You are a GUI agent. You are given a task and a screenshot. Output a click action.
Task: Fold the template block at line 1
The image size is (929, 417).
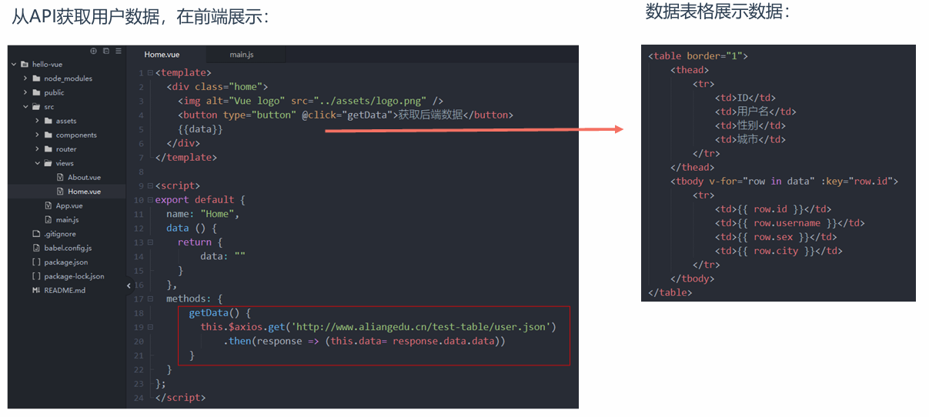(150, 73)
